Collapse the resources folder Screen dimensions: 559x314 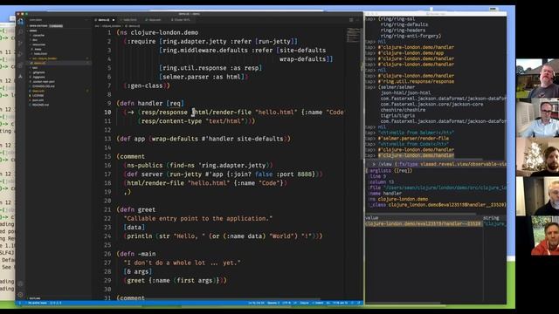(x=38, y=44)
